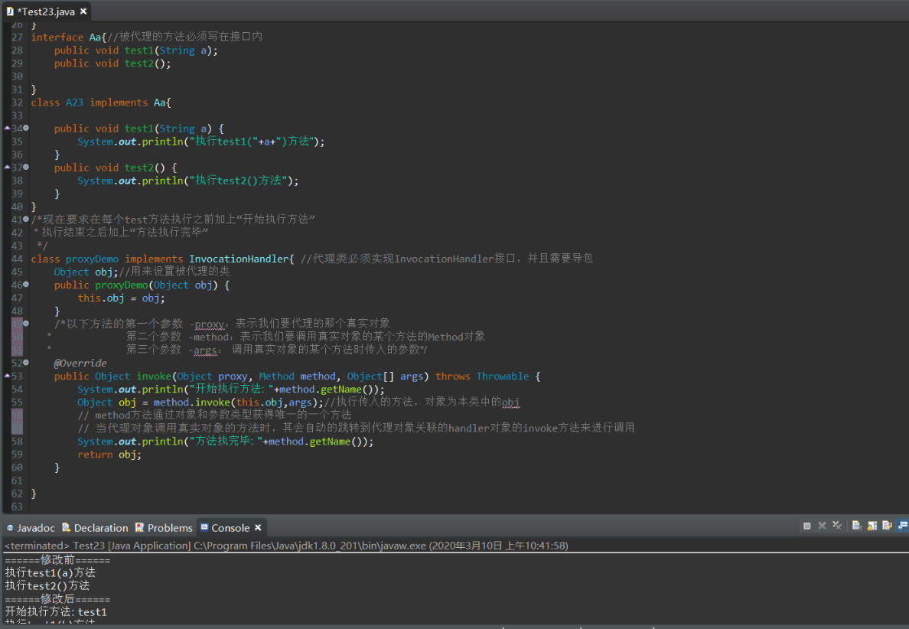Close the Console view tab
This screenshot has width=909, height=629.
click(x=258, y=528)
